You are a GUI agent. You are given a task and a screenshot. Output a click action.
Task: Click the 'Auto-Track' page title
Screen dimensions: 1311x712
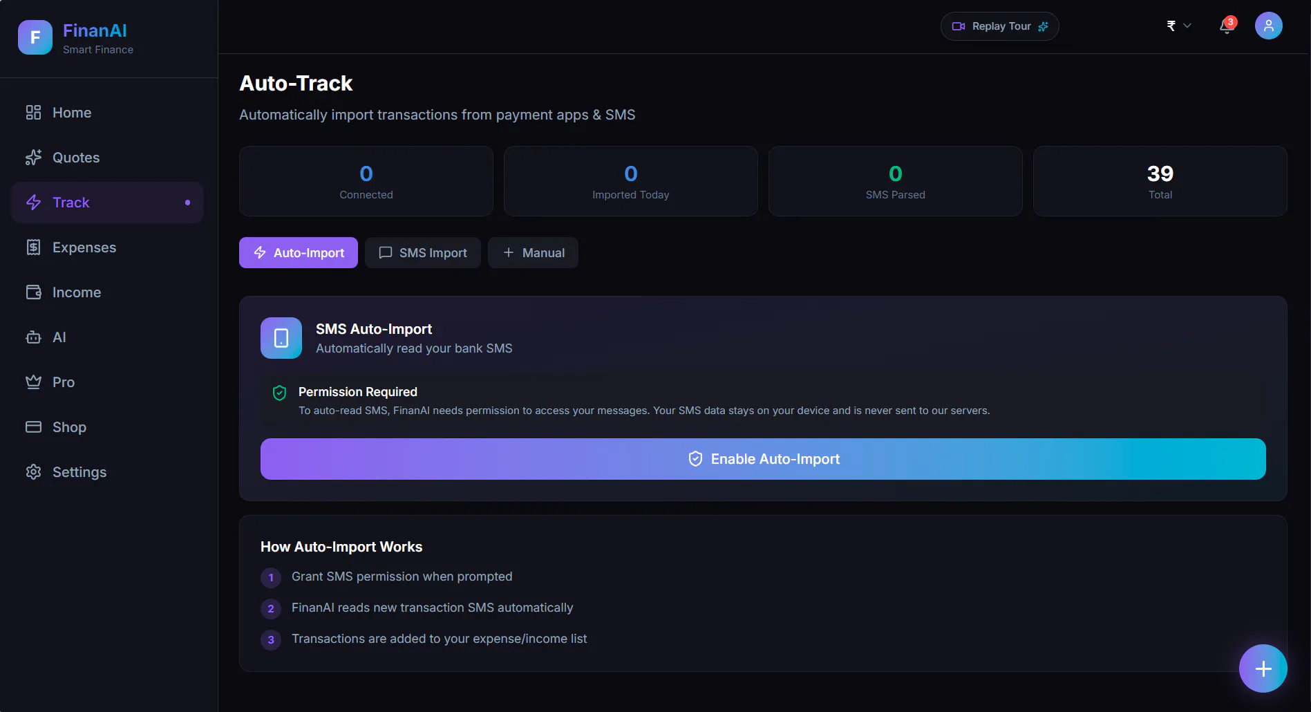point(296,83)
